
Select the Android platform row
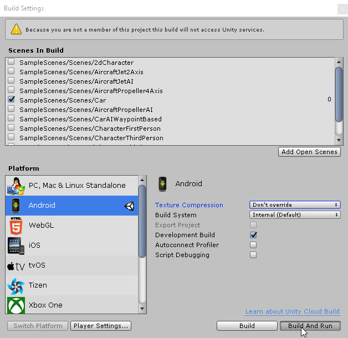point(71,206)
